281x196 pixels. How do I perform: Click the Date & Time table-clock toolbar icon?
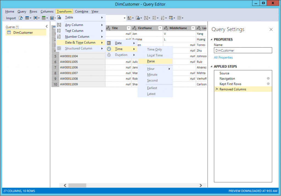tap(171, 18)
